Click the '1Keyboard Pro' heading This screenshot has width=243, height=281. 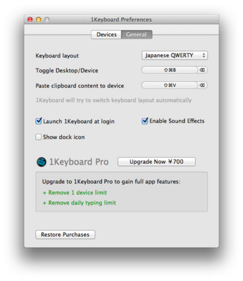click(x=79, y=162)
